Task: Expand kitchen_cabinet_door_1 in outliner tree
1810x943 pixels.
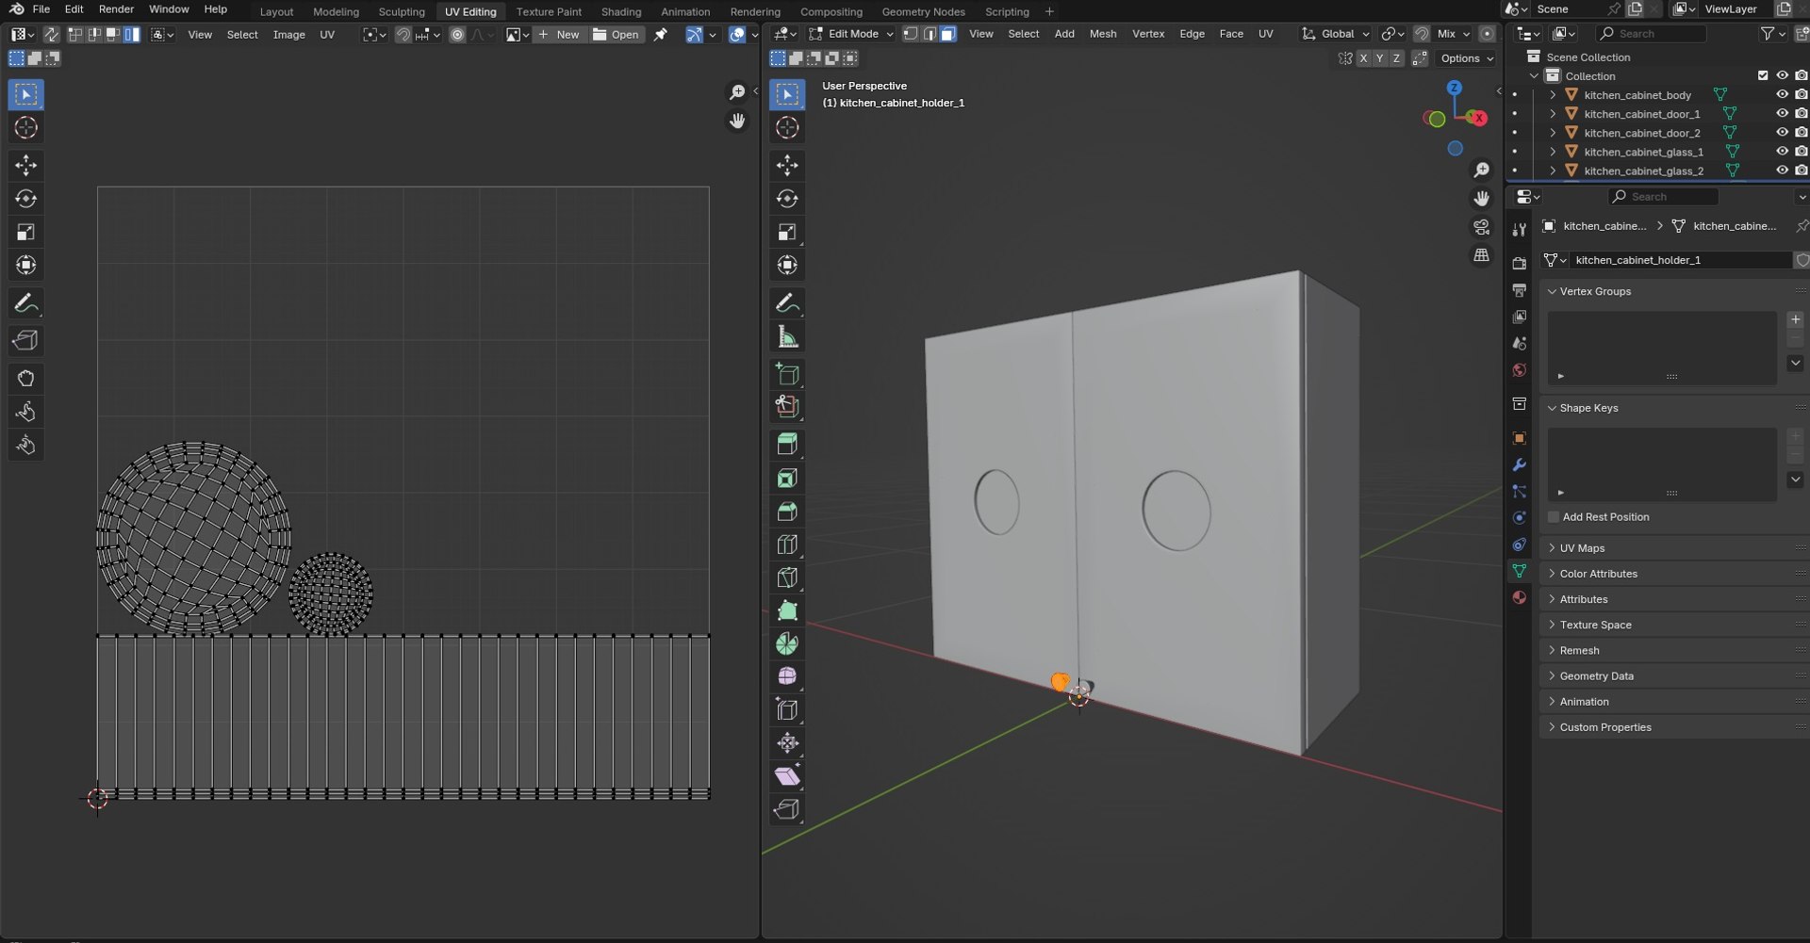Action: 1553,114
